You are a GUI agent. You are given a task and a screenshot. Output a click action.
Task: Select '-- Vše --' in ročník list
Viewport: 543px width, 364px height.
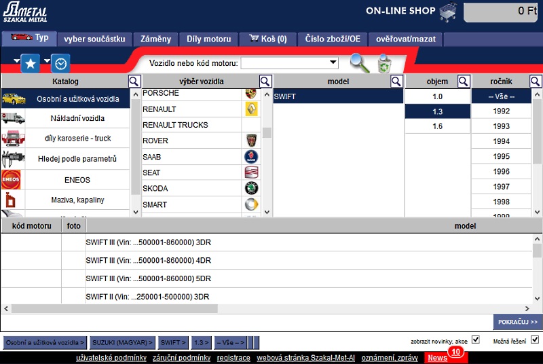pos(501,96)
